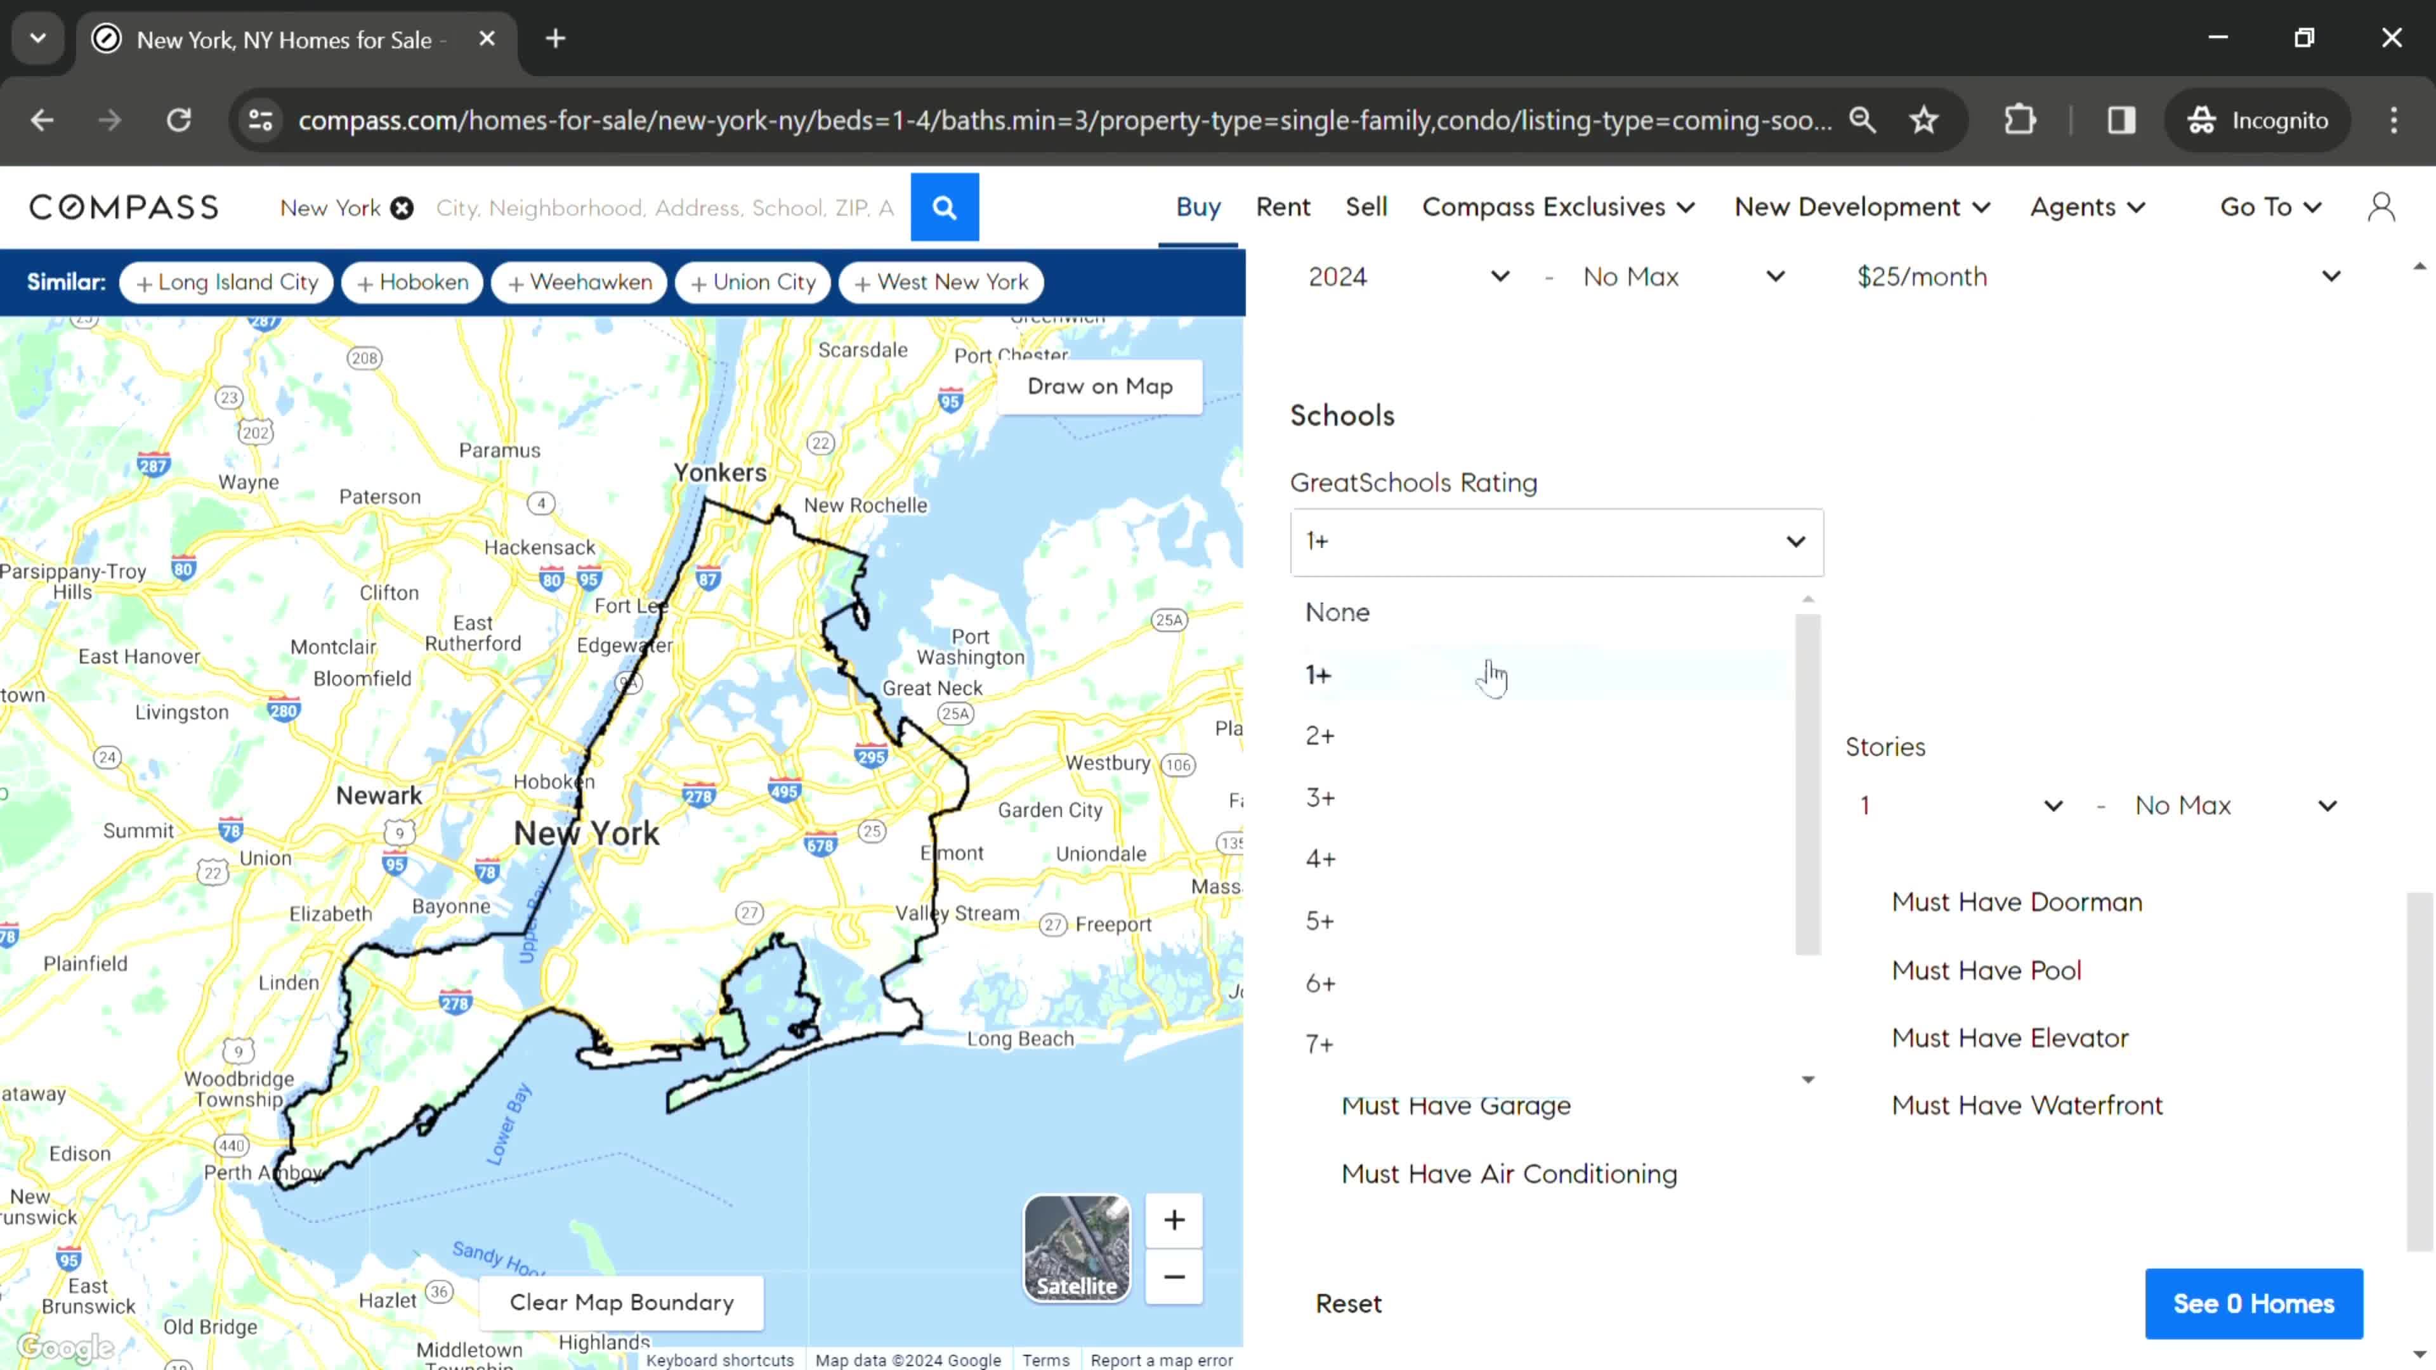Choose 2+ rating option
The width and height of the screenshot is (2436, 1370).
[1543, 736]
